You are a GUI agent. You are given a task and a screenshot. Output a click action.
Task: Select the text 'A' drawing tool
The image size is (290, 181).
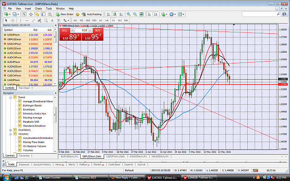click(x=52, y=20)
